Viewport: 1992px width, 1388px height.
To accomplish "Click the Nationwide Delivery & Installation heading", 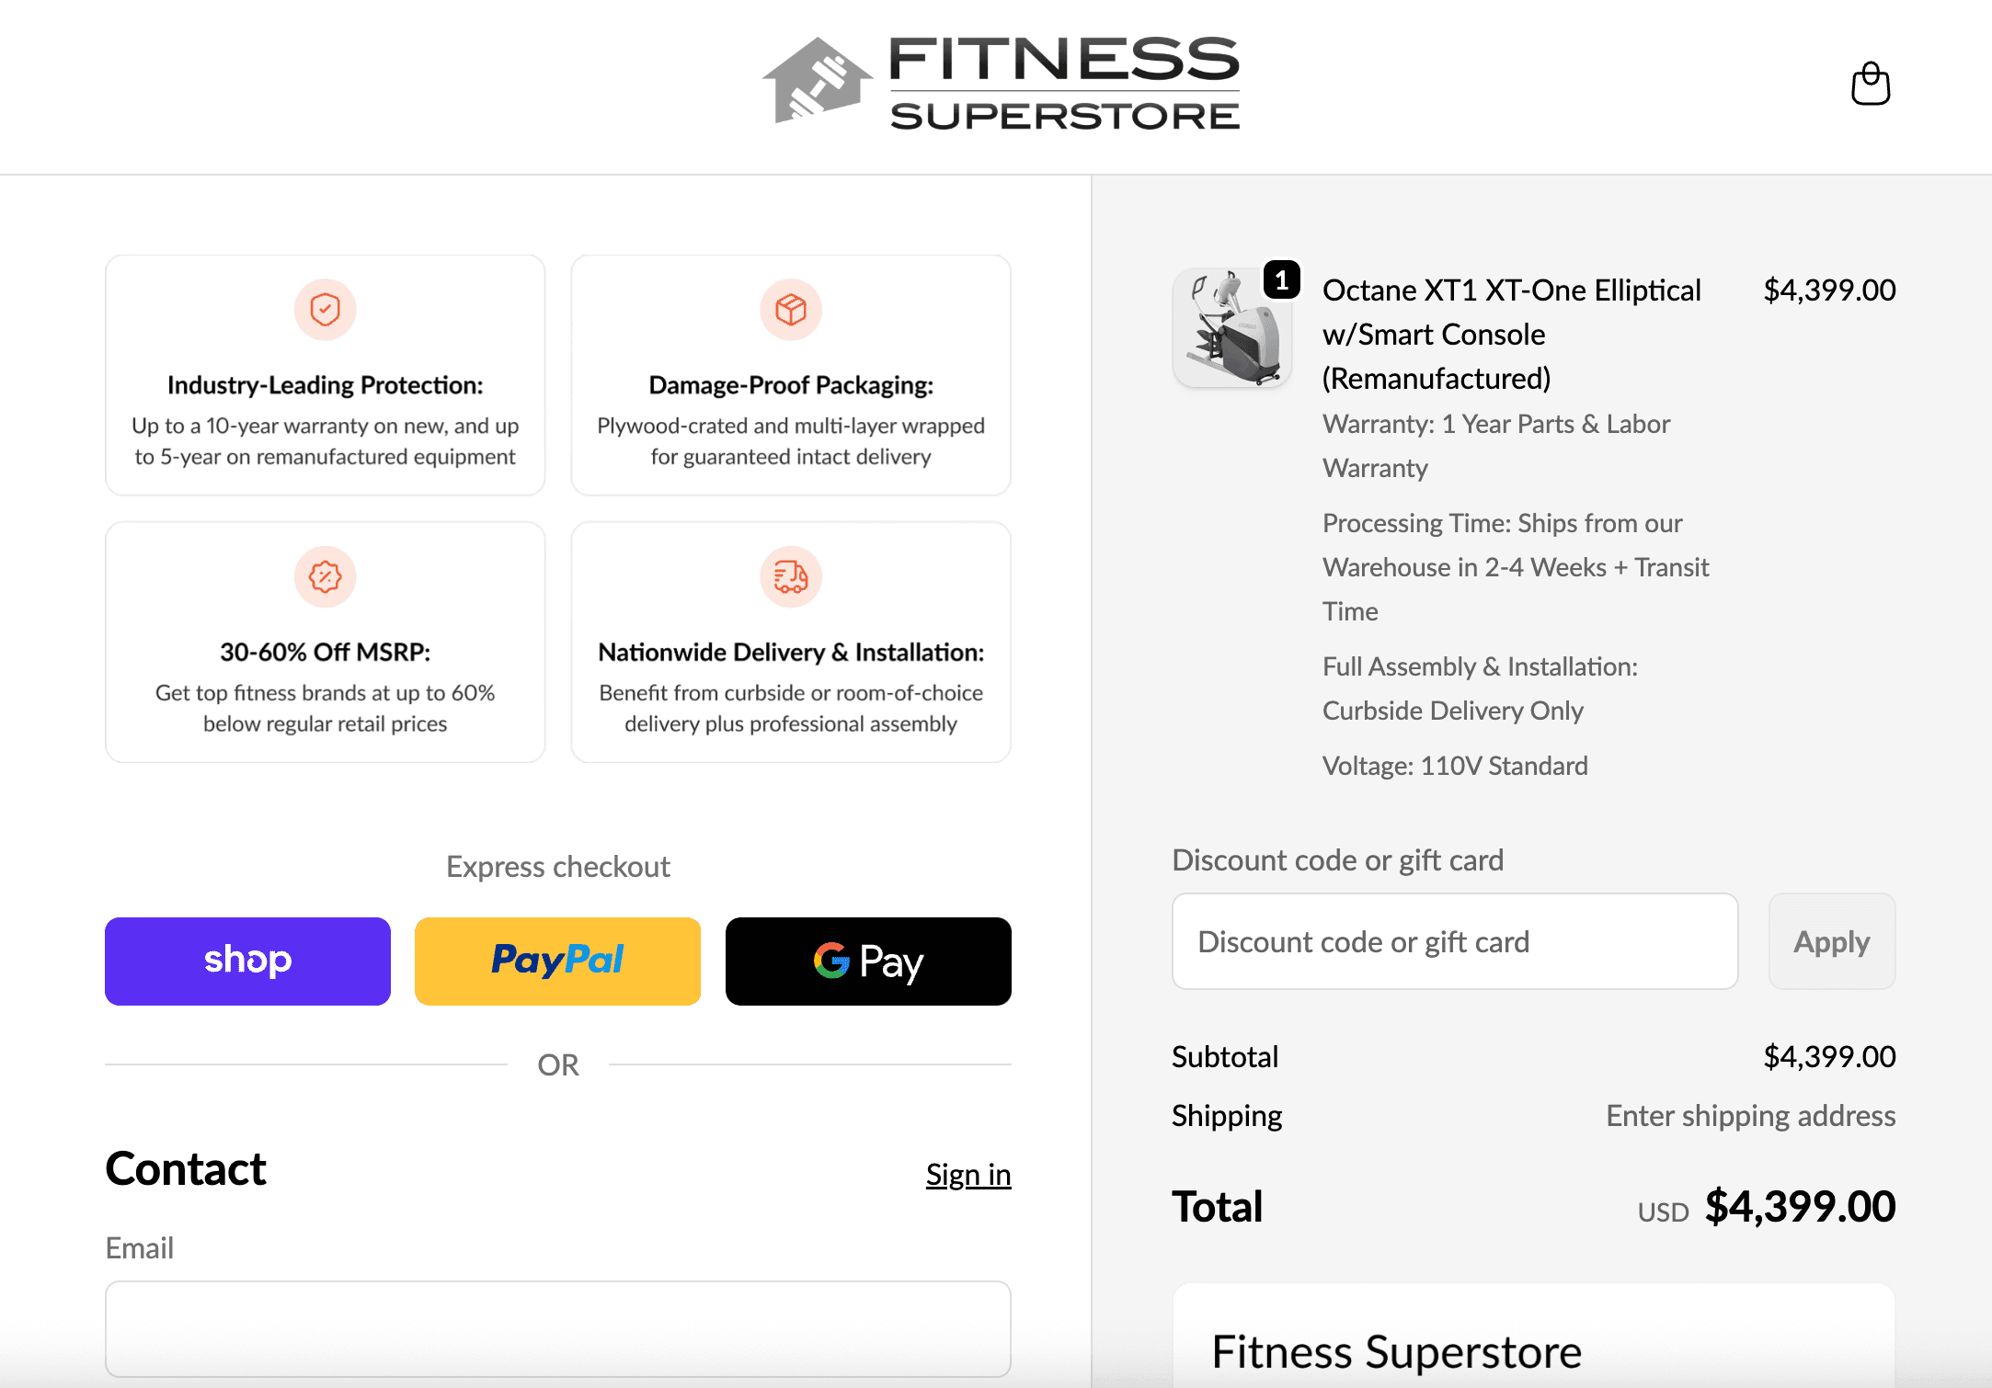I will point(790,652).
